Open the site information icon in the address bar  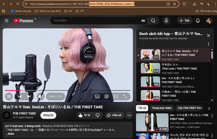tap(26, 4)
